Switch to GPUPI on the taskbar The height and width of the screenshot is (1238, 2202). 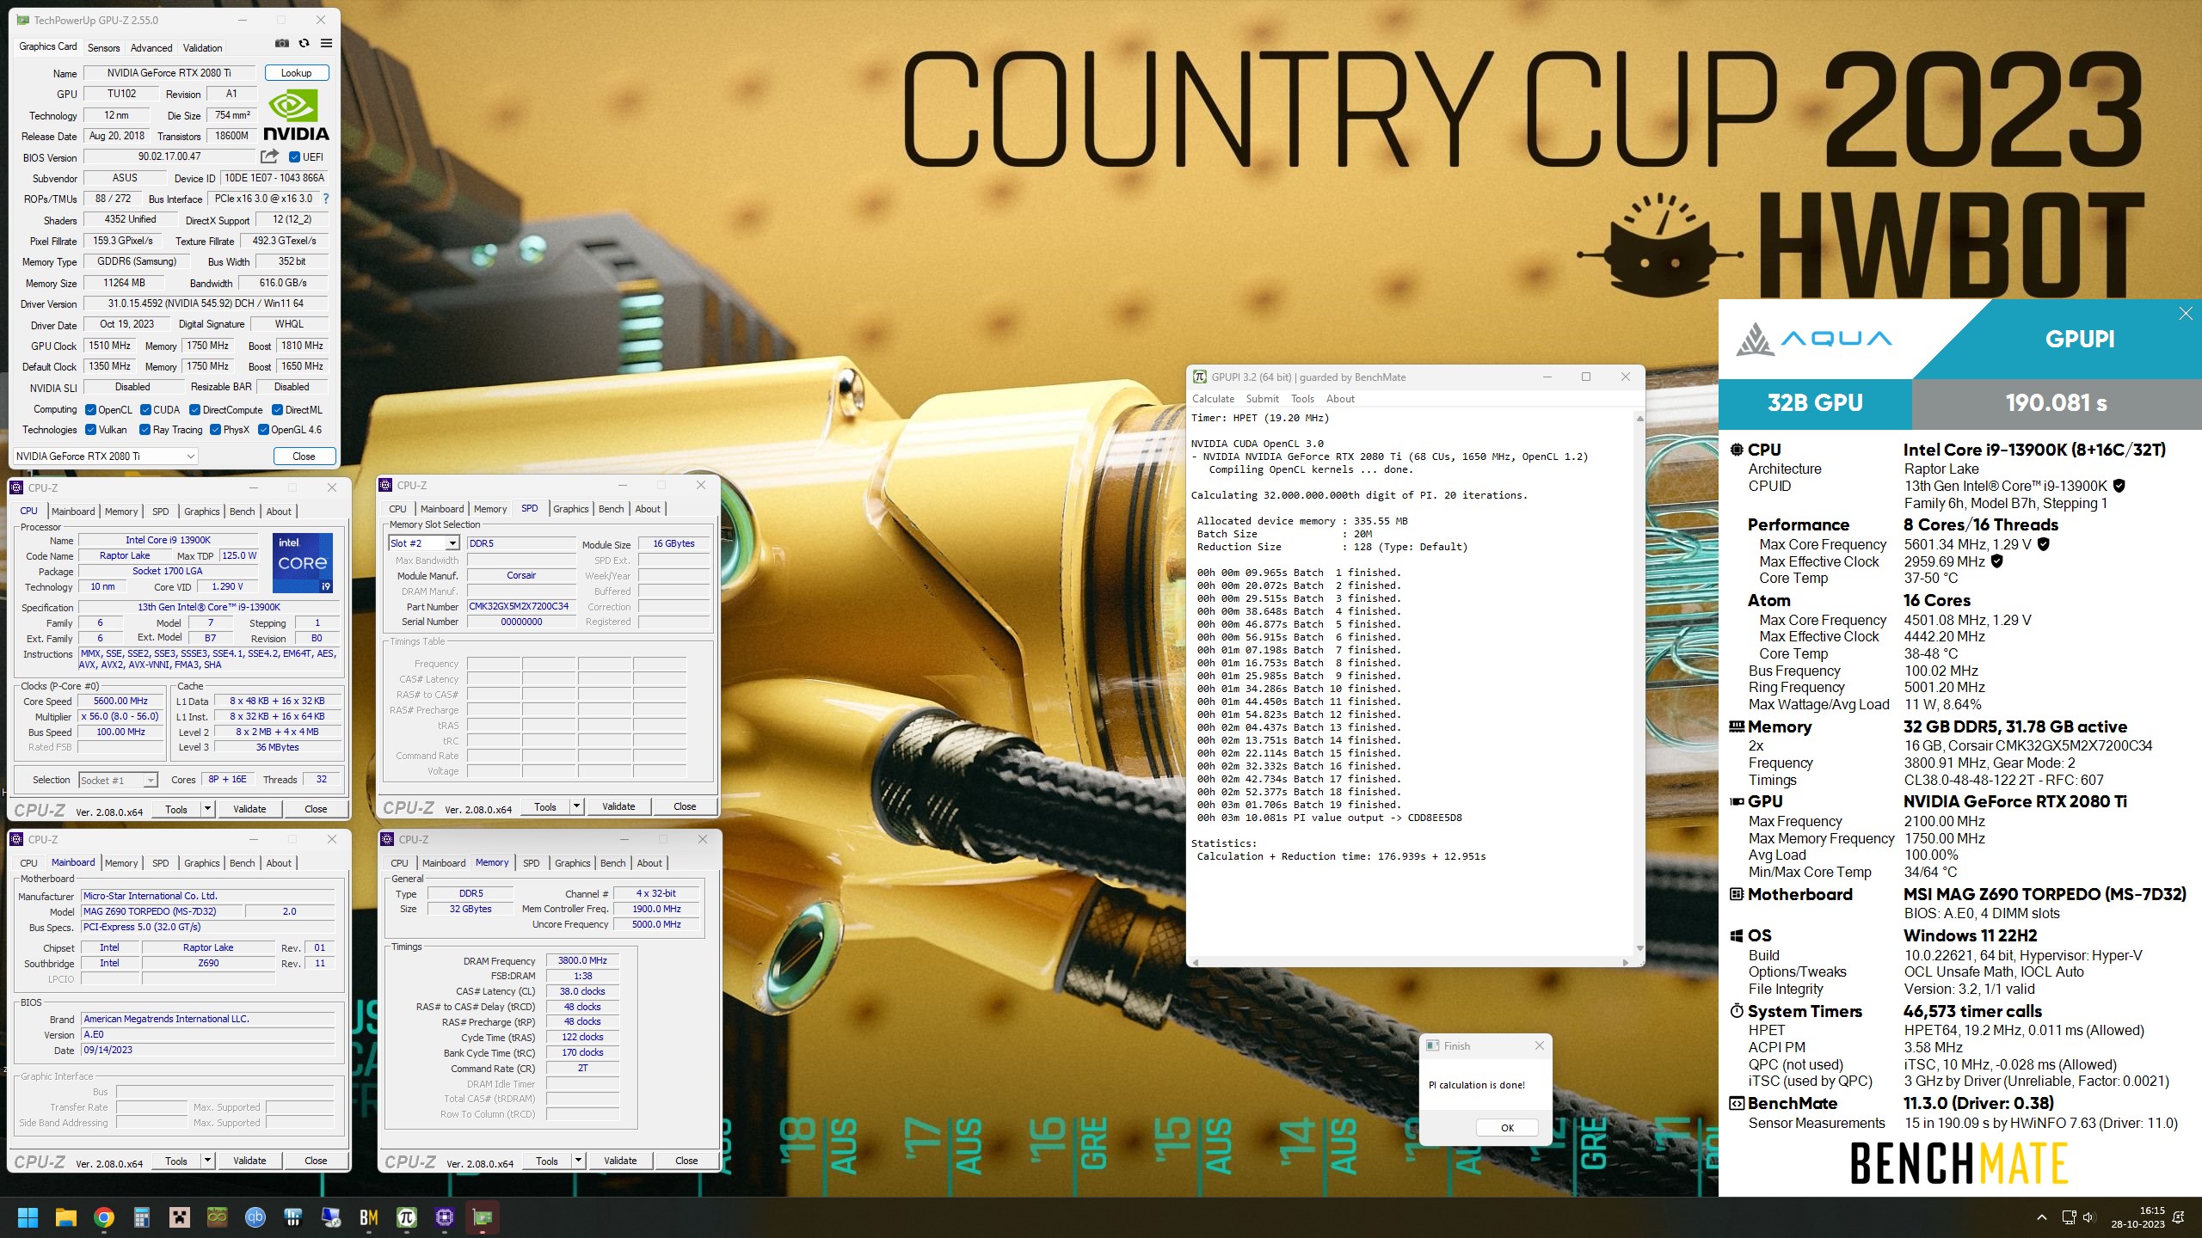407,1217
